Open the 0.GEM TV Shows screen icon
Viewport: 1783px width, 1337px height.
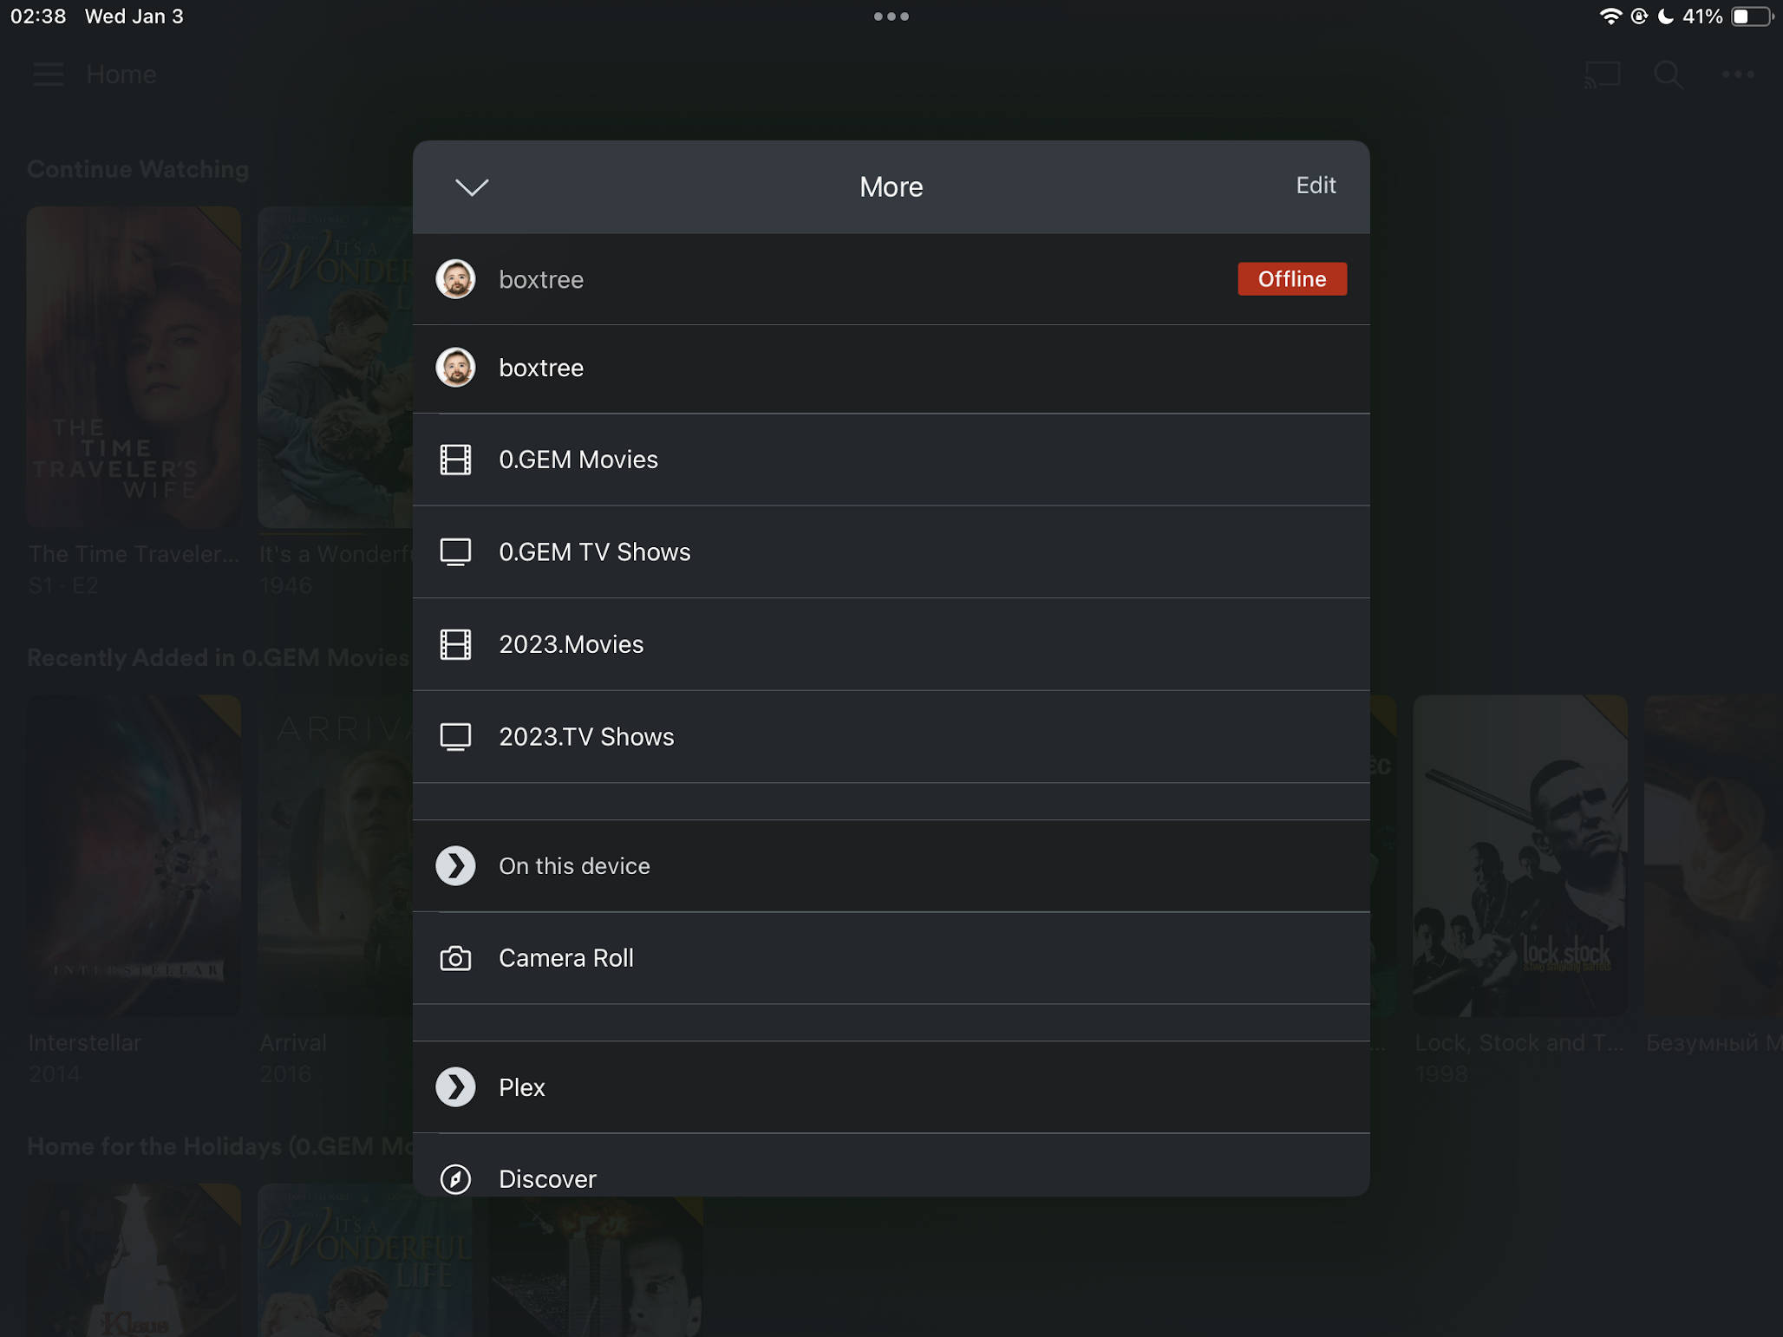click(x=455, y=552)
